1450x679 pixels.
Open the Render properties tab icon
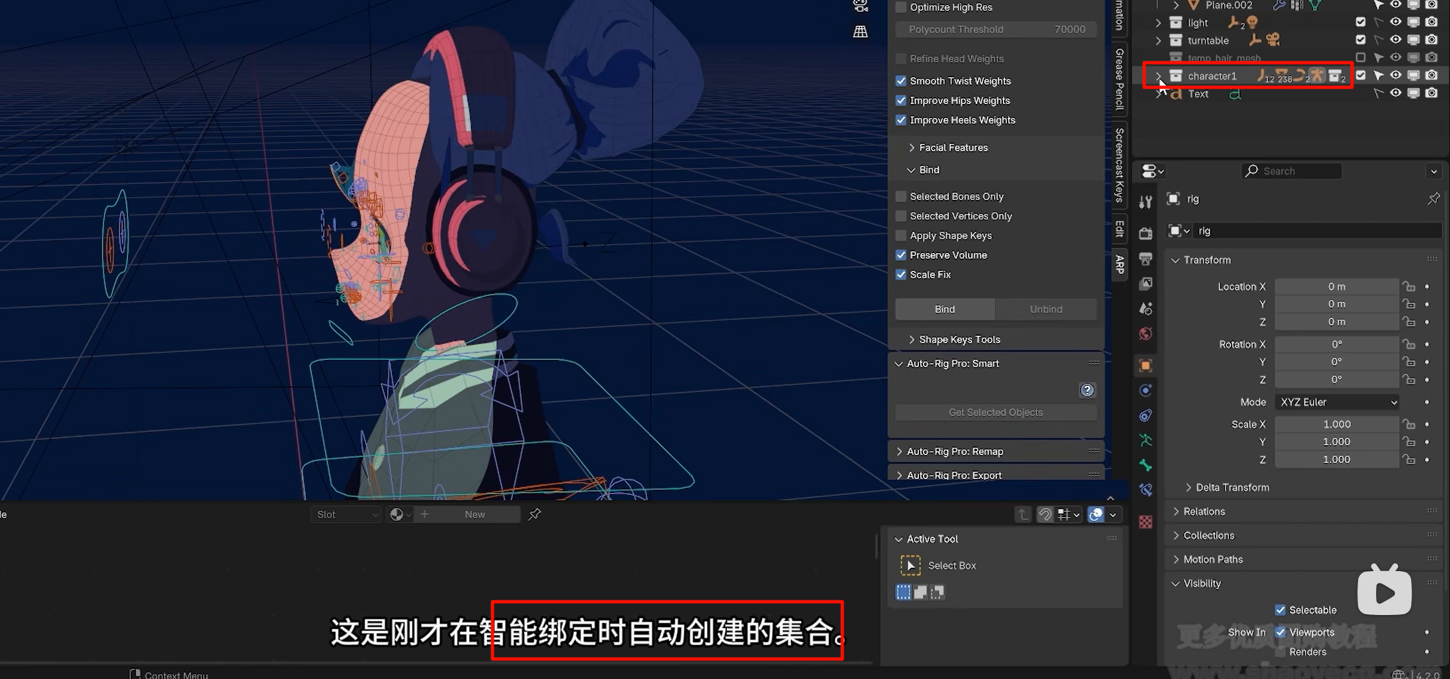click(x=1145, y=234)
